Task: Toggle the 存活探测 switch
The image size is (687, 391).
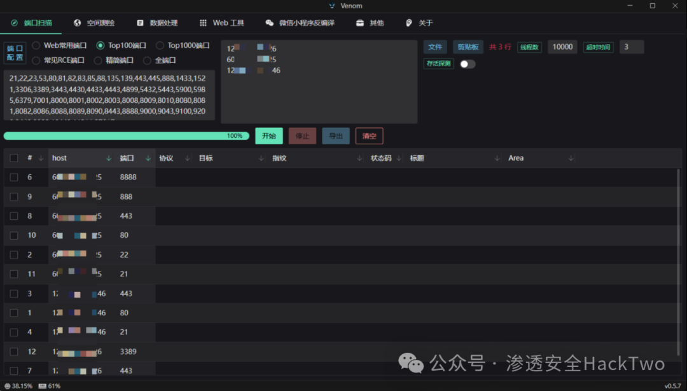Action: 468,64
